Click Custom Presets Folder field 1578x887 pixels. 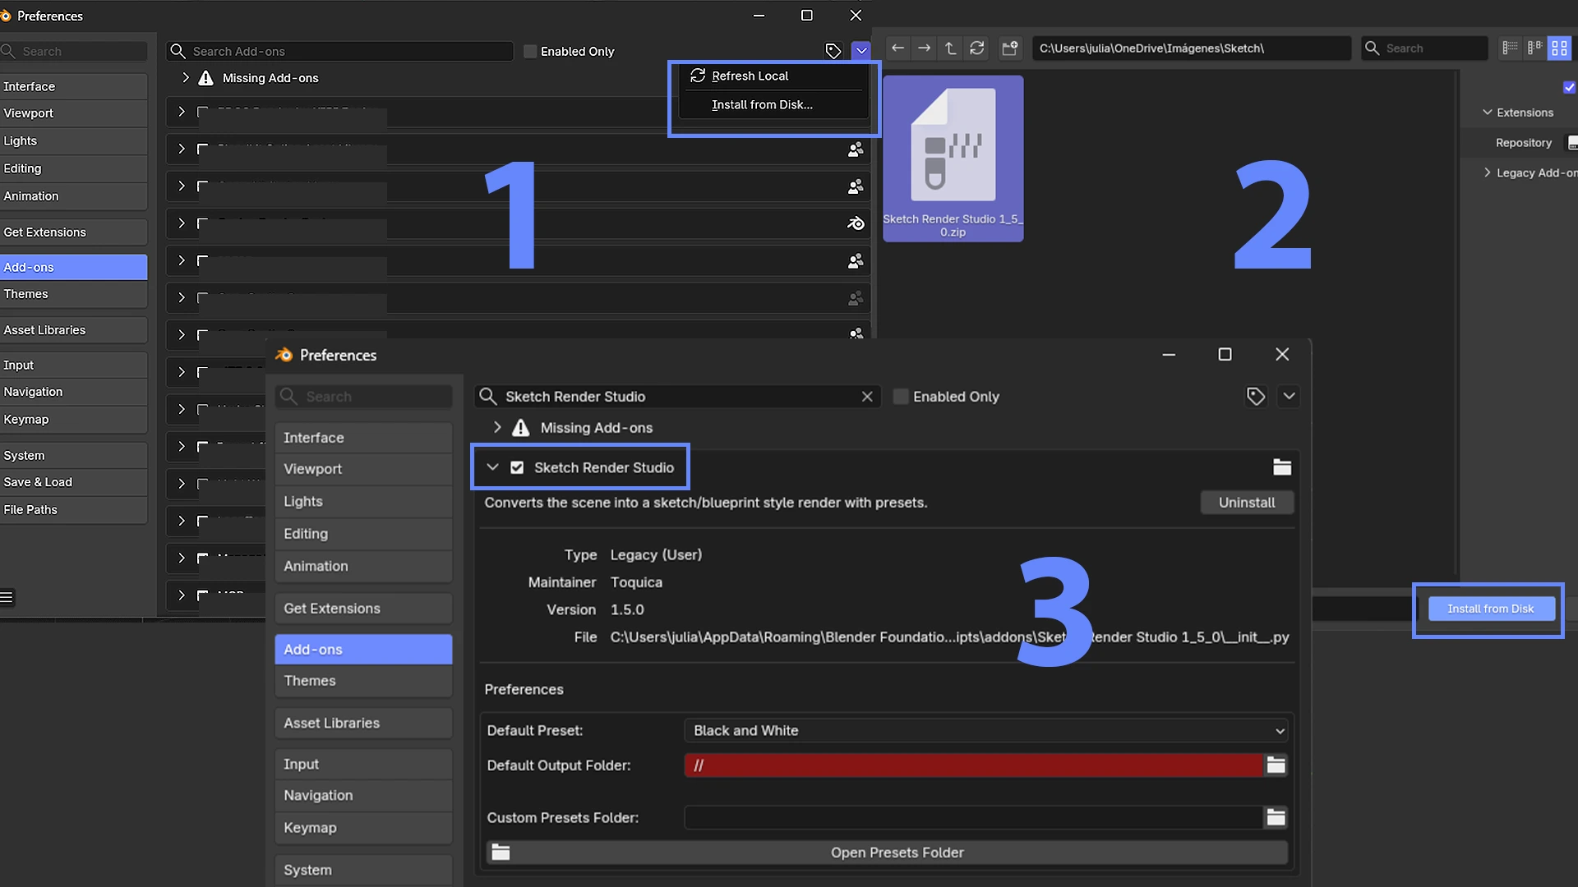click(x=973, y=817)
